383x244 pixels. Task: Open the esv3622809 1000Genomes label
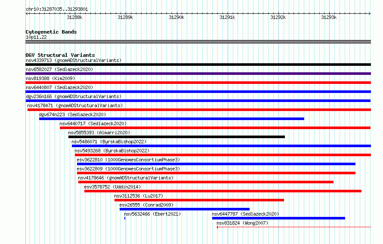click(128, 169)
